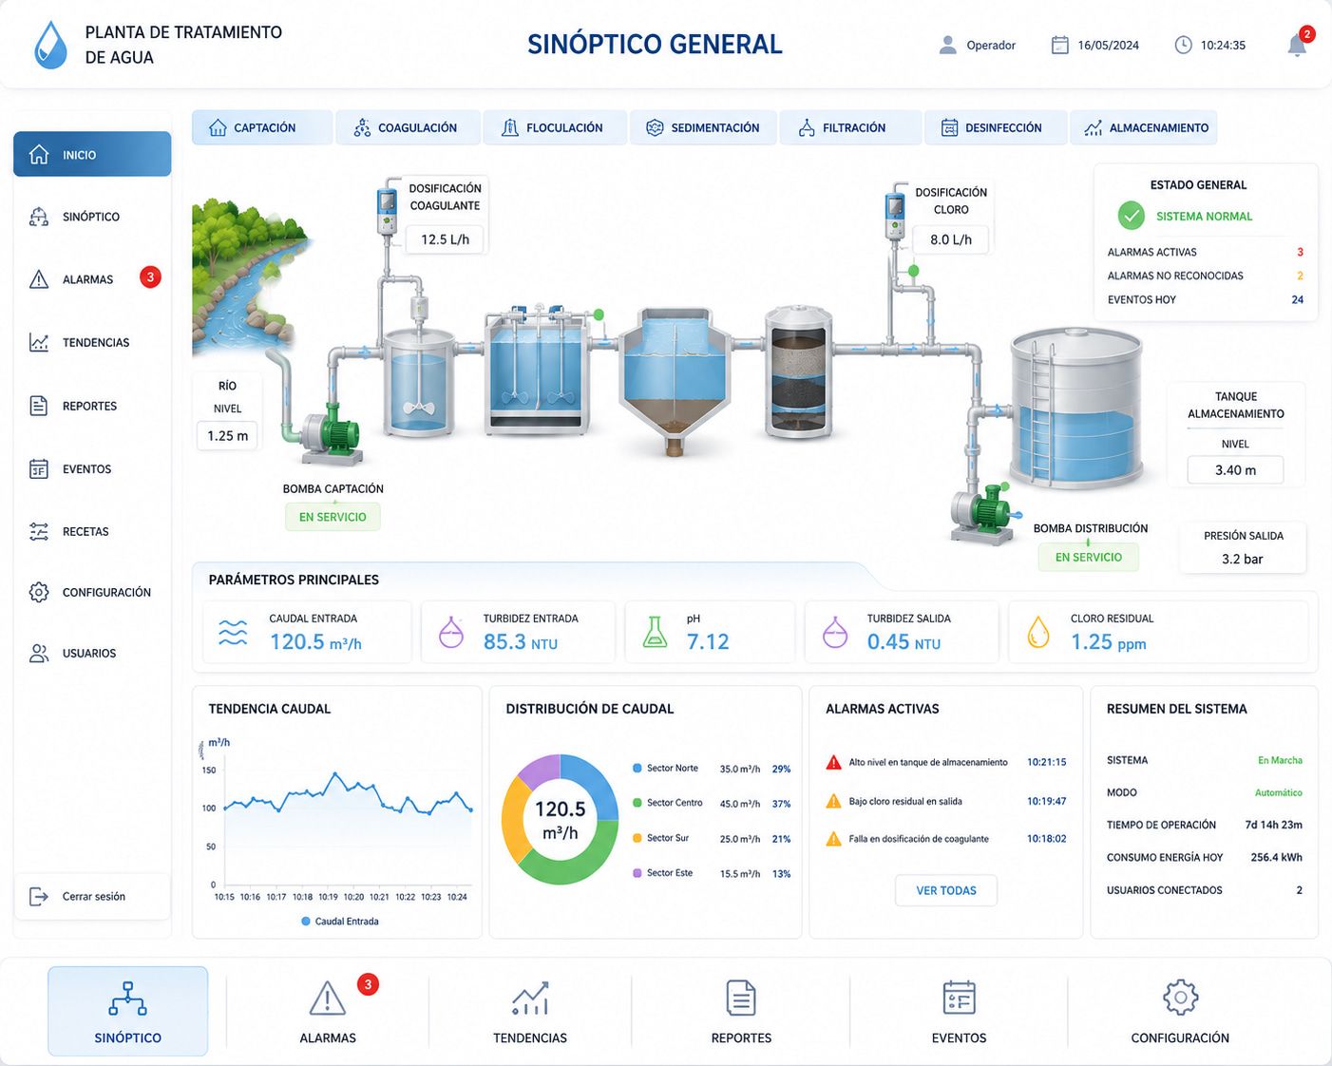The width and height of the screenshot is (1332, 1066).
Task: Click Cerrar sesión to log out
Action: (x=92, y=896)
